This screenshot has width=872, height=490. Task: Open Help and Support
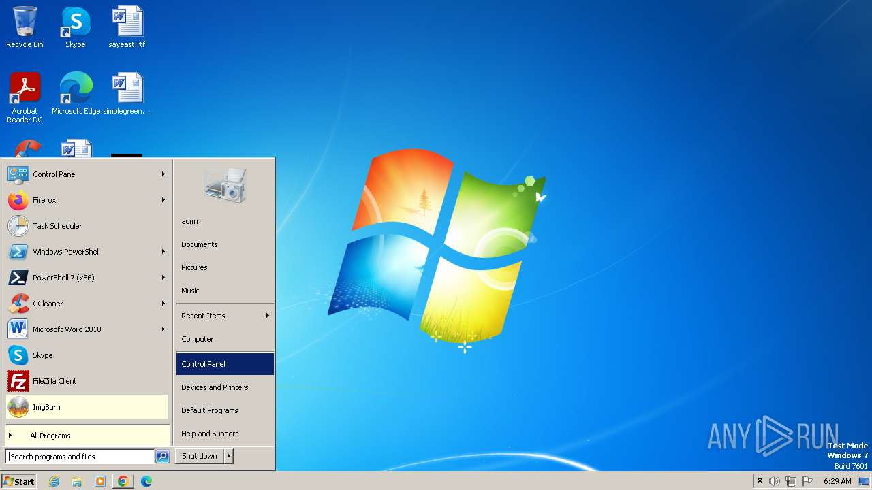pos(225,434)
